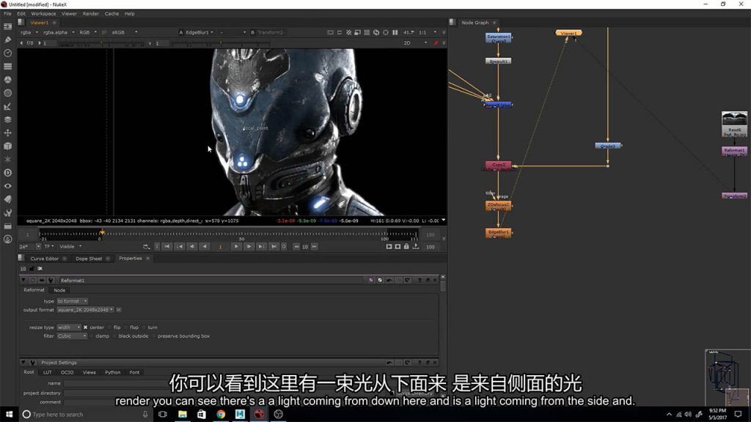Jump to the last frame
This screenshot has width=751, height=422.
tap(274, 247)
